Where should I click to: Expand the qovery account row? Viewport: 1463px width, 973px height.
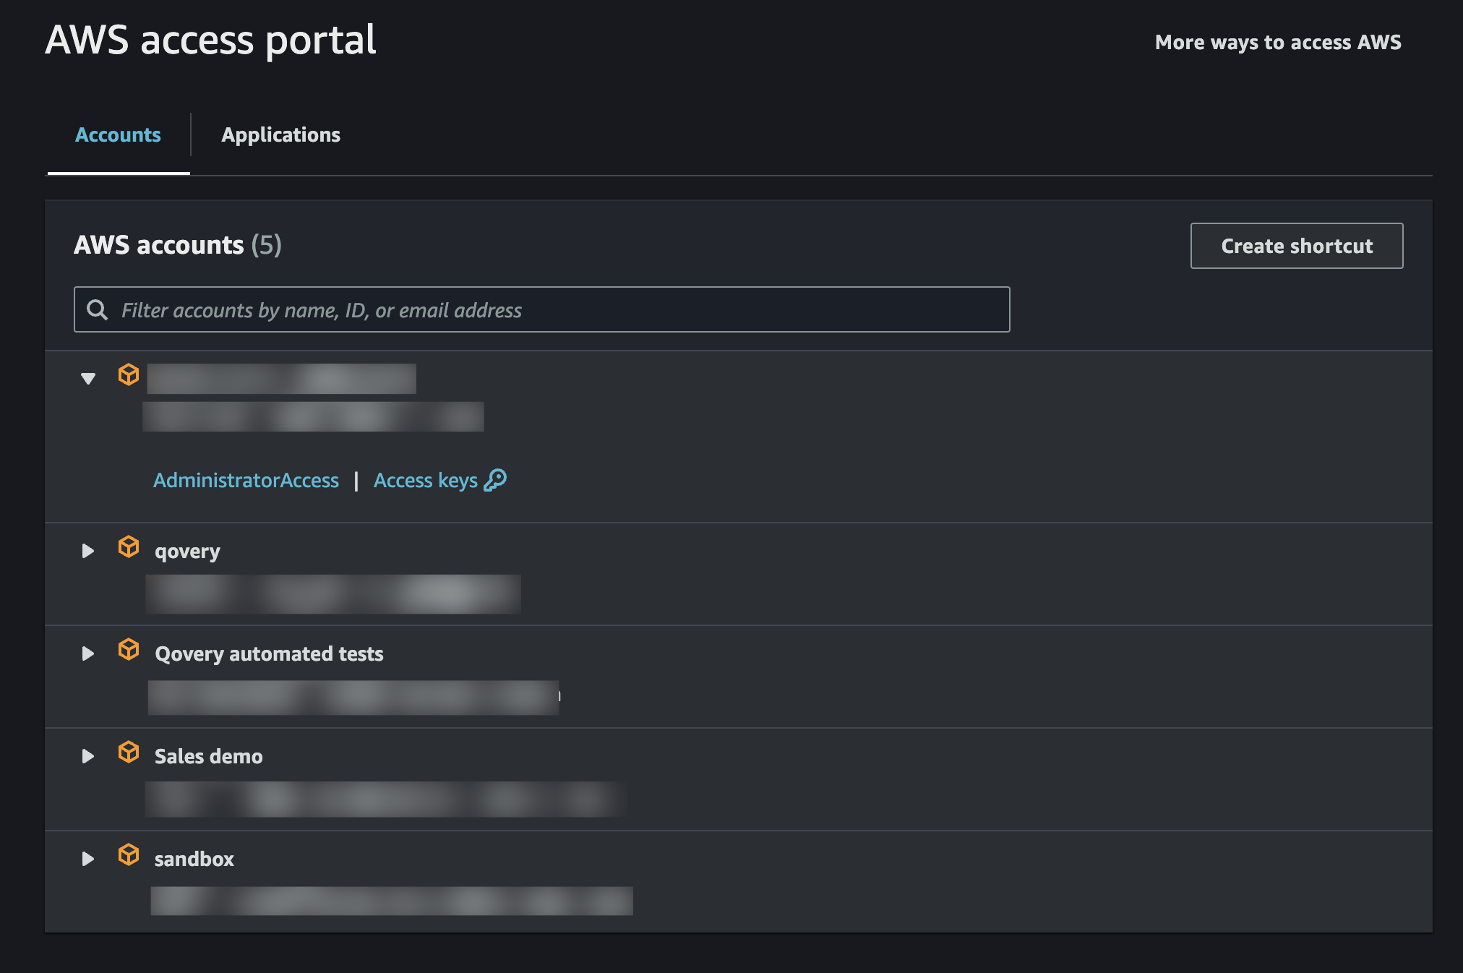[x=88, y=551]
